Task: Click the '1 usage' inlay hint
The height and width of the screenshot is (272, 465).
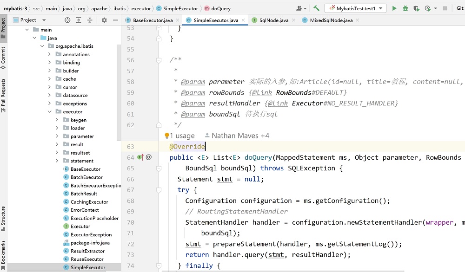Action: pyautogui.click(x=182, y=136)
